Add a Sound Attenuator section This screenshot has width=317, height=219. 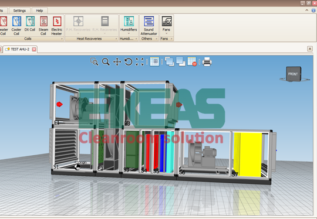(149, 26)
